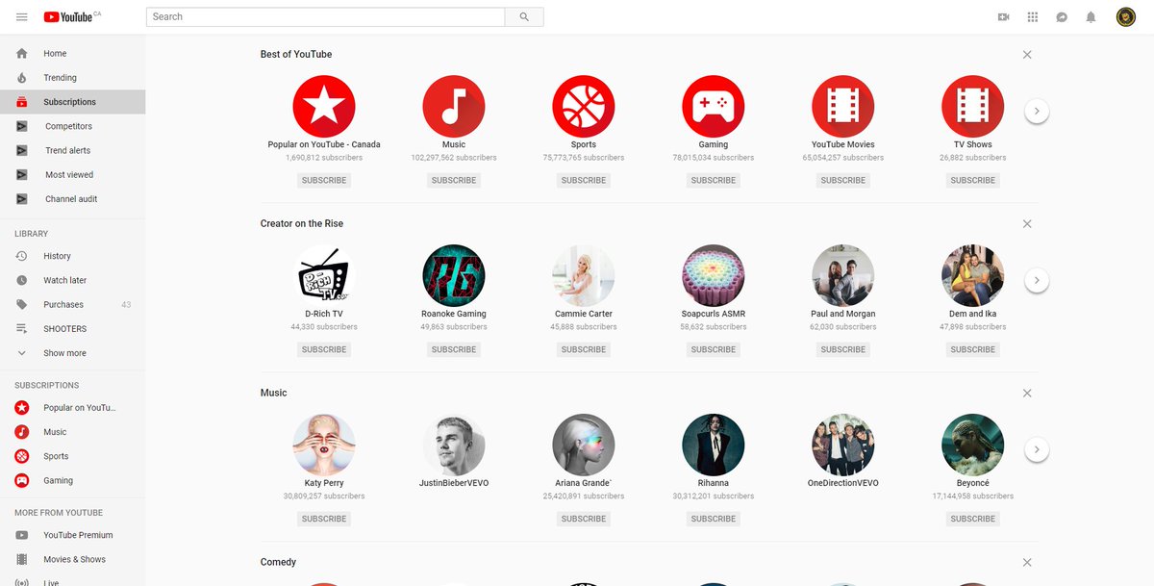Viewport: 1154px width, 586px height.
Task: Open Popular on YouTube subscription in sidebar
Action: pyautogui.click(x=73, y=408)
